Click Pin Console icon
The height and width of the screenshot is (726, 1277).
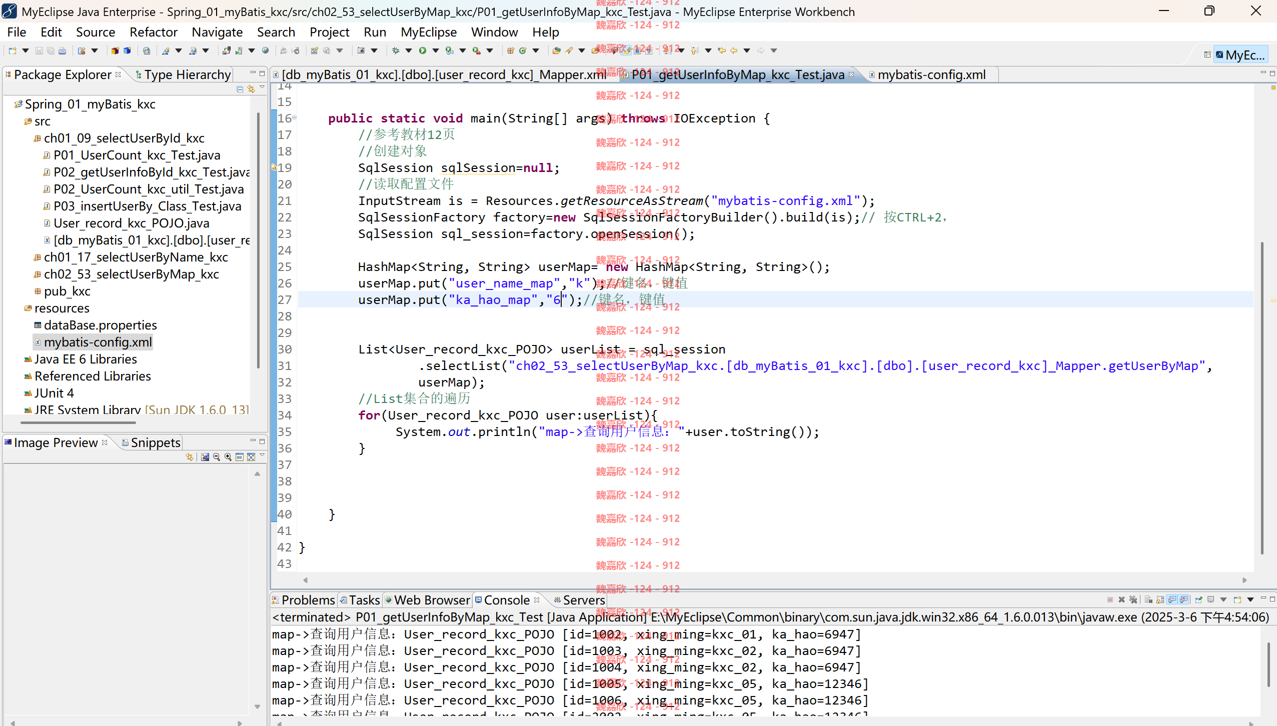tap(1198, 599)
